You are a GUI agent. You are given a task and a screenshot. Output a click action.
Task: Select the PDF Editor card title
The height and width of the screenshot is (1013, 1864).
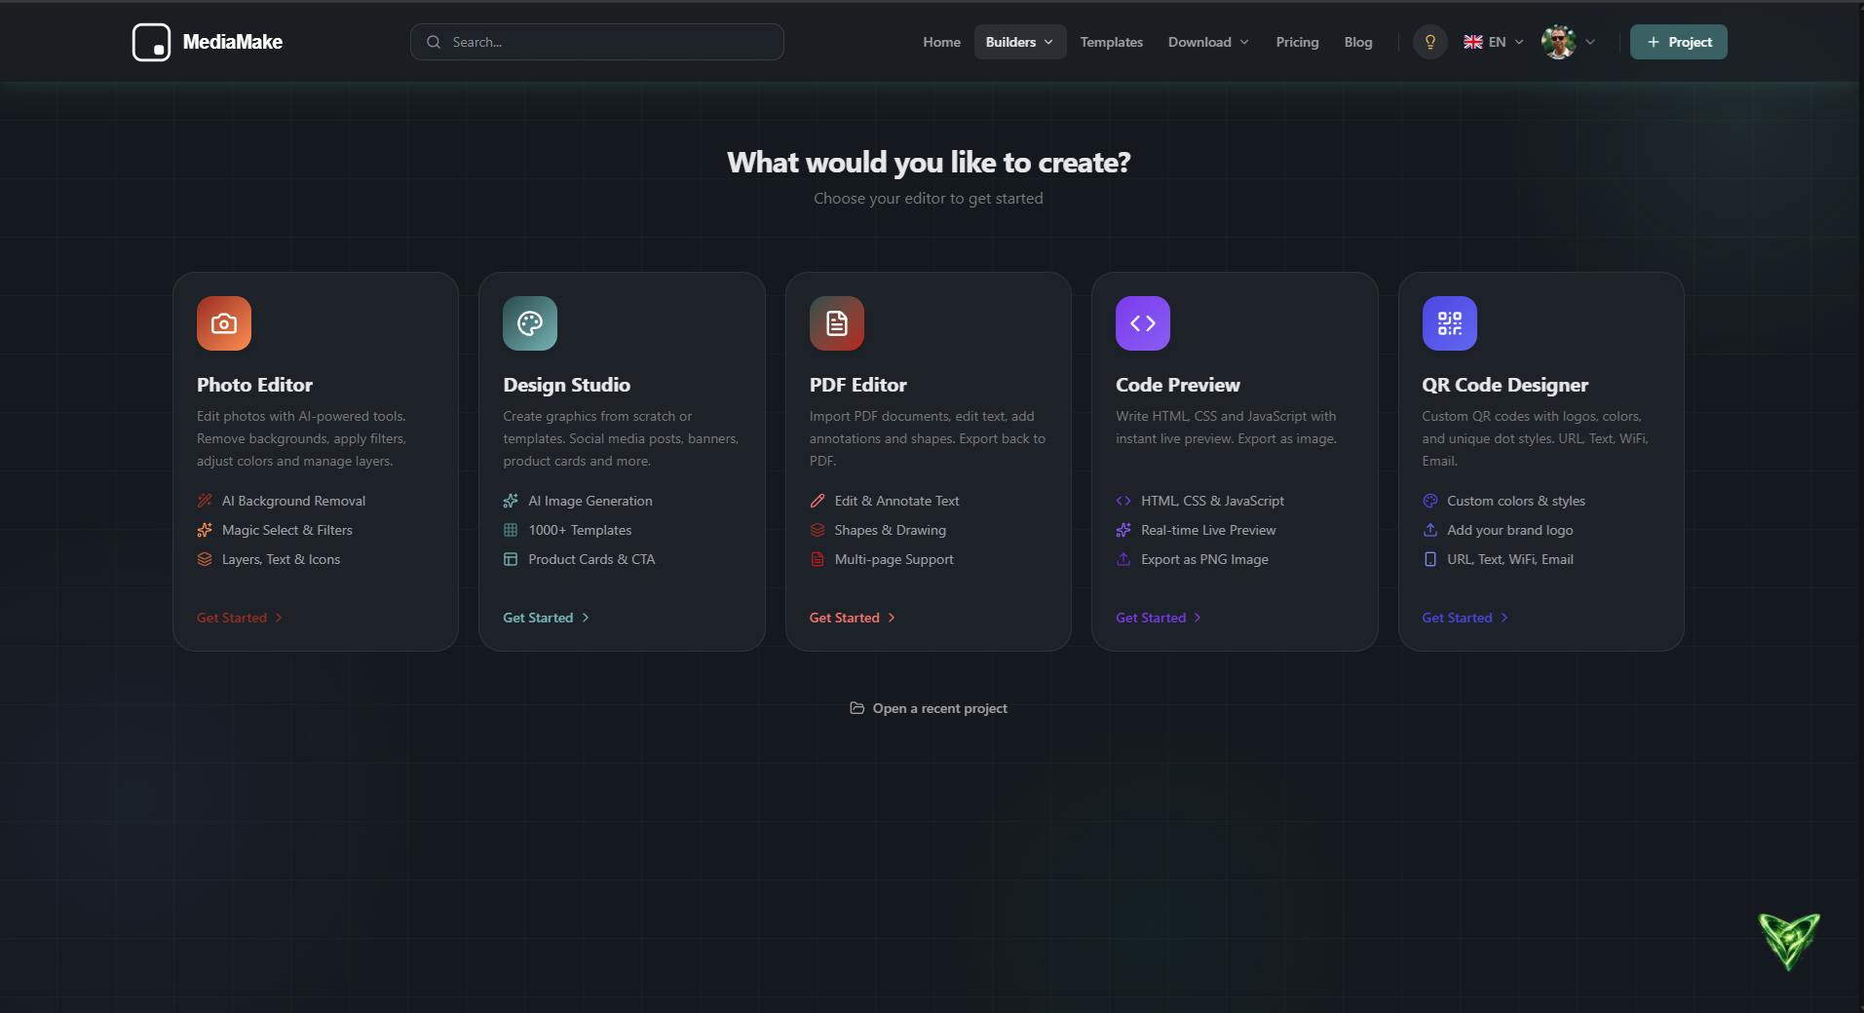tap(858, 385)
